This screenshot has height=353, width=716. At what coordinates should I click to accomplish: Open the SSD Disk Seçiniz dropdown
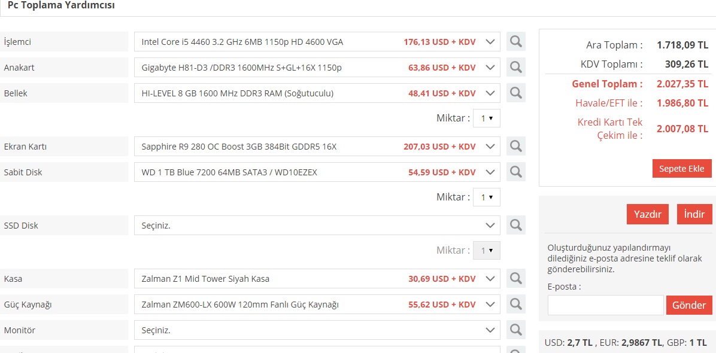(317, 226)
